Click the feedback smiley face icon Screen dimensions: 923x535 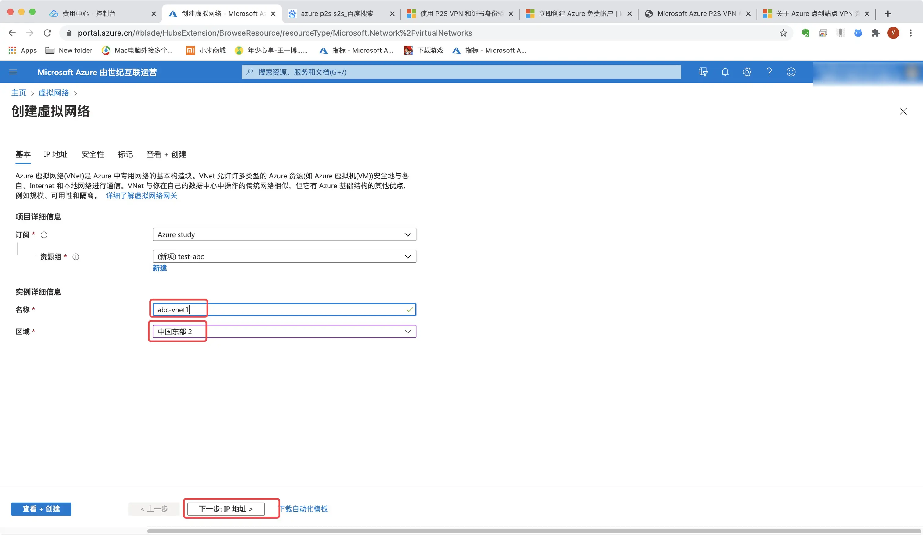pos(791,72)
